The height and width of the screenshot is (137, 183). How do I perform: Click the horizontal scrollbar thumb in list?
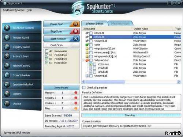pyautogui.click(x=105, y=81)
